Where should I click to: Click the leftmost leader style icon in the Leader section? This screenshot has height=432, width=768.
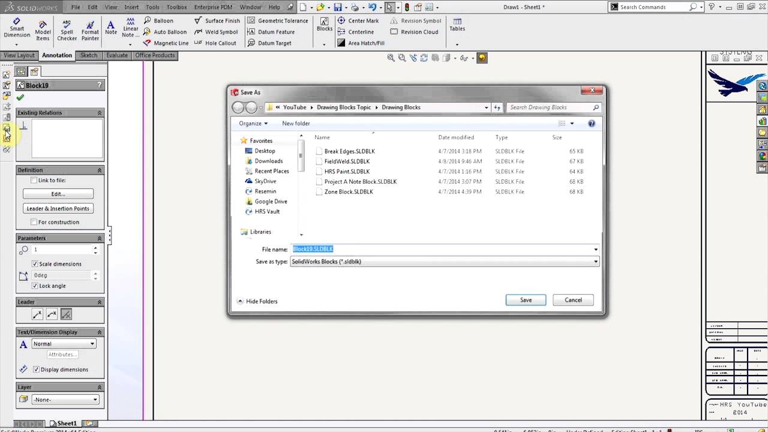[x=37, y=314]
